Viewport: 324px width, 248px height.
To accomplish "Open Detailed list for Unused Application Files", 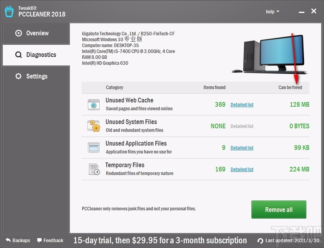I will click(242, 148).
